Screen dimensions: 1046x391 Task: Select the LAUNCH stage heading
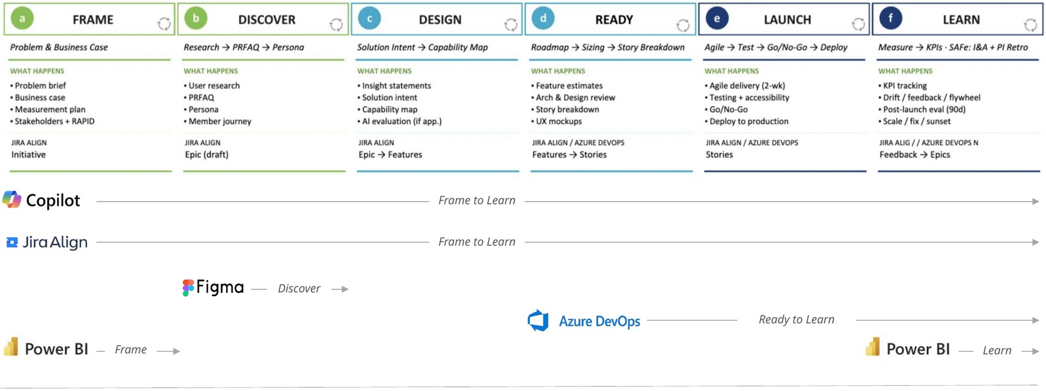click(x=787, y=20)
